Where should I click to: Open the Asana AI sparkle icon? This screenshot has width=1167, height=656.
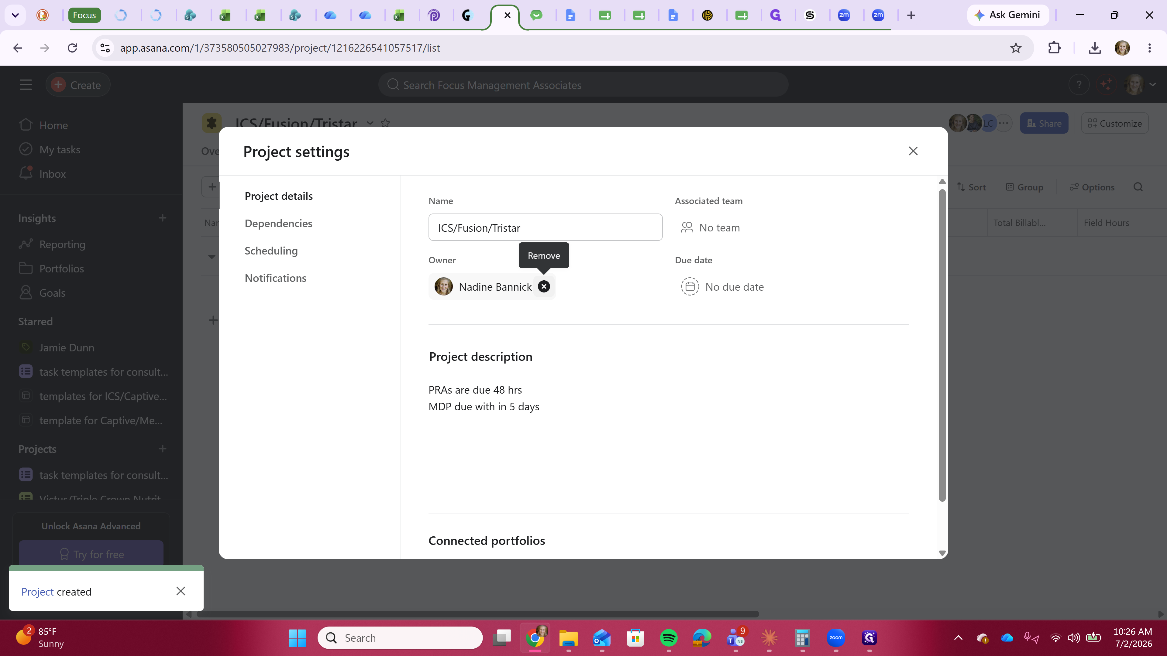[1106, 85]
